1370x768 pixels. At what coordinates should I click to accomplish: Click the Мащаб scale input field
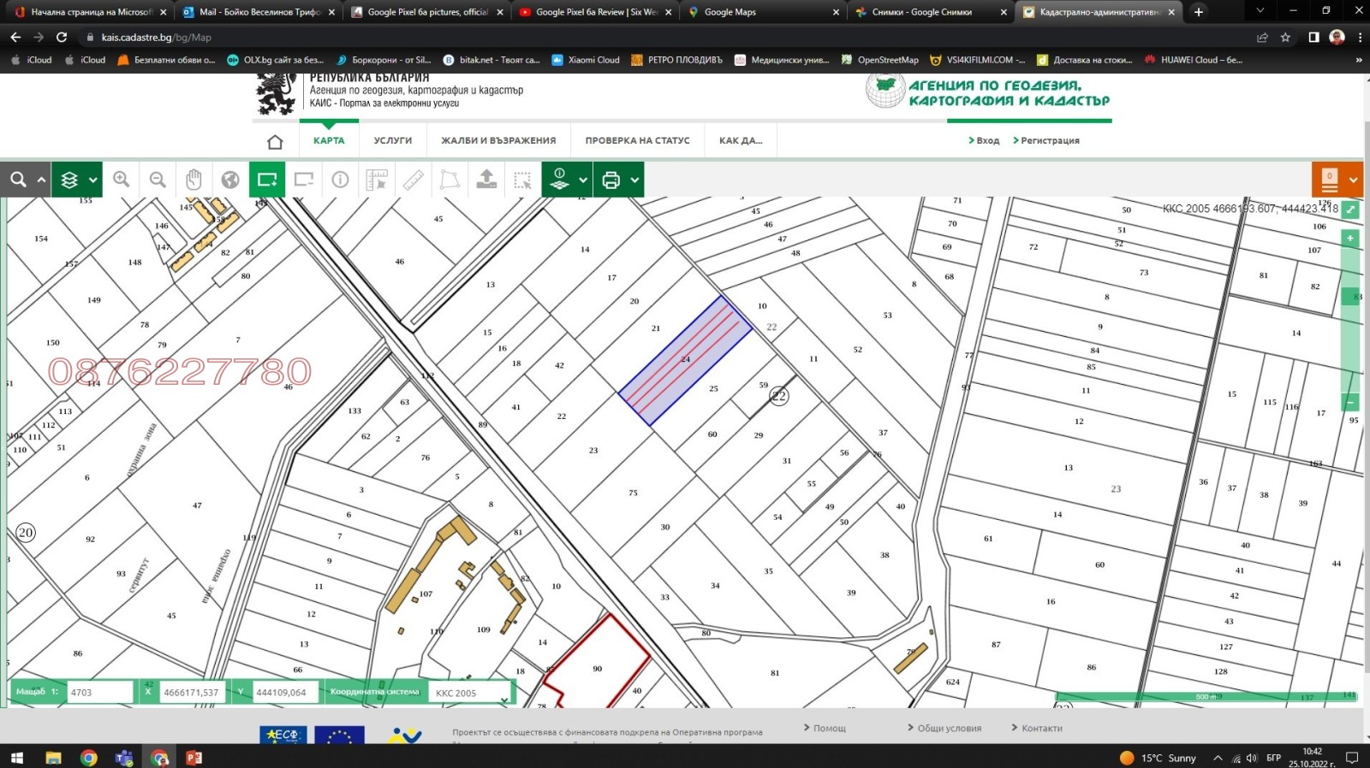pyautogui.click(x=100, y=693)
